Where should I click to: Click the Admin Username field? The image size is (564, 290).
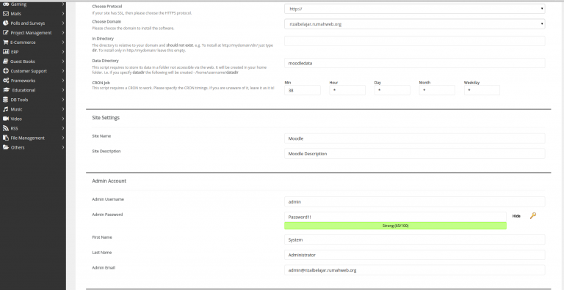414,201
